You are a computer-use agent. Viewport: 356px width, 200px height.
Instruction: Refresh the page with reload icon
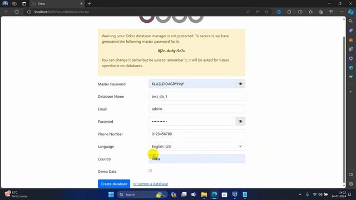17,12
